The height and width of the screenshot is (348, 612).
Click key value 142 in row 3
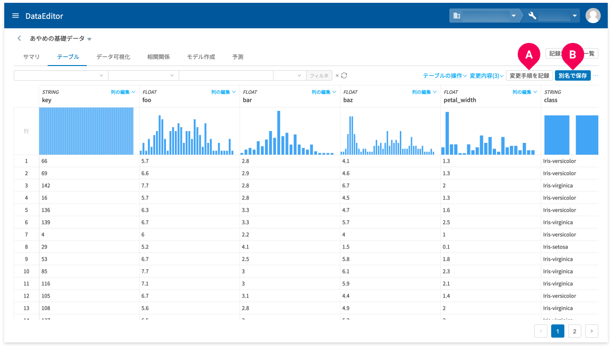[46, 185]
